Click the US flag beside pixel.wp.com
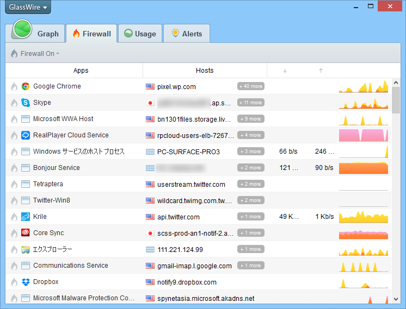 tap(150, 86)
